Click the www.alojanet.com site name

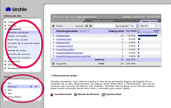[x=86, y=17]
